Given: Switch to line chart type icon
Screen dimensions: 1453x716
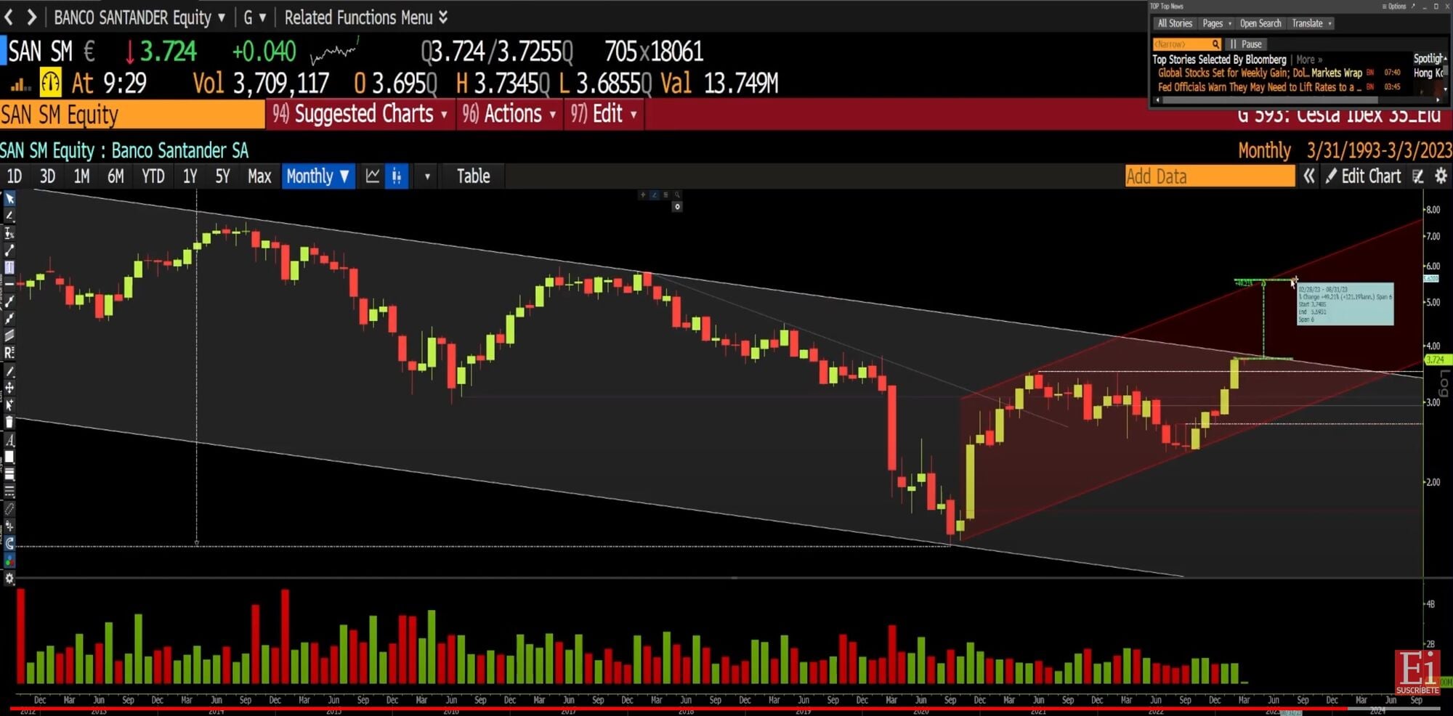Looking at the screenshot, I should point(373,176).
